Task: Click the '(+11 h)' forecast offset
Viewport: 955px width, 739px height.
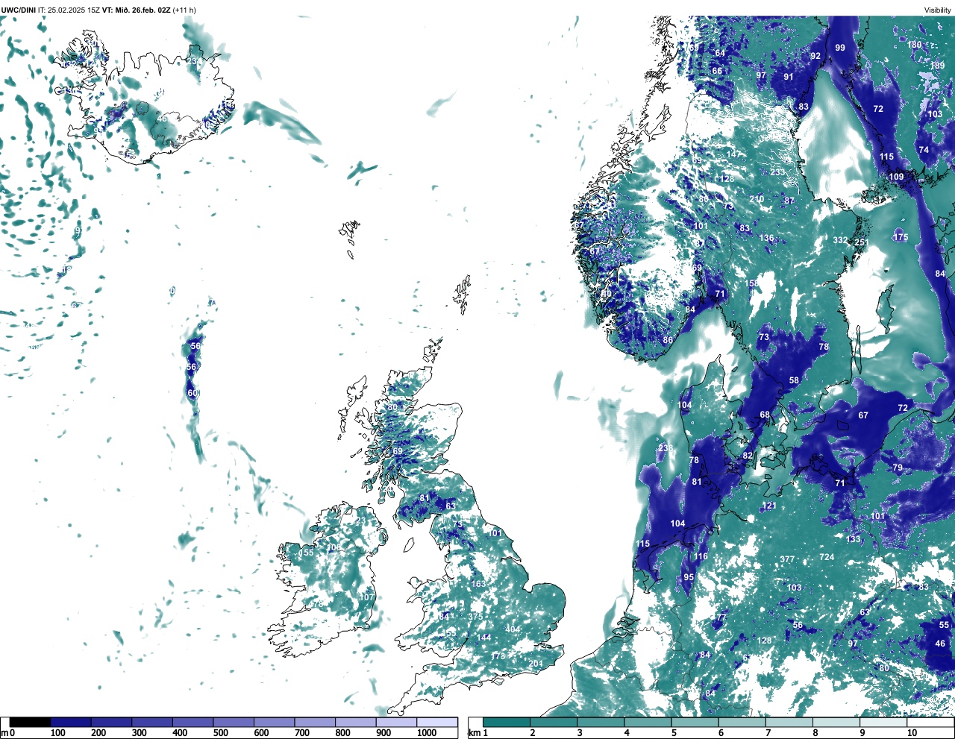Action: coord(185,10)
